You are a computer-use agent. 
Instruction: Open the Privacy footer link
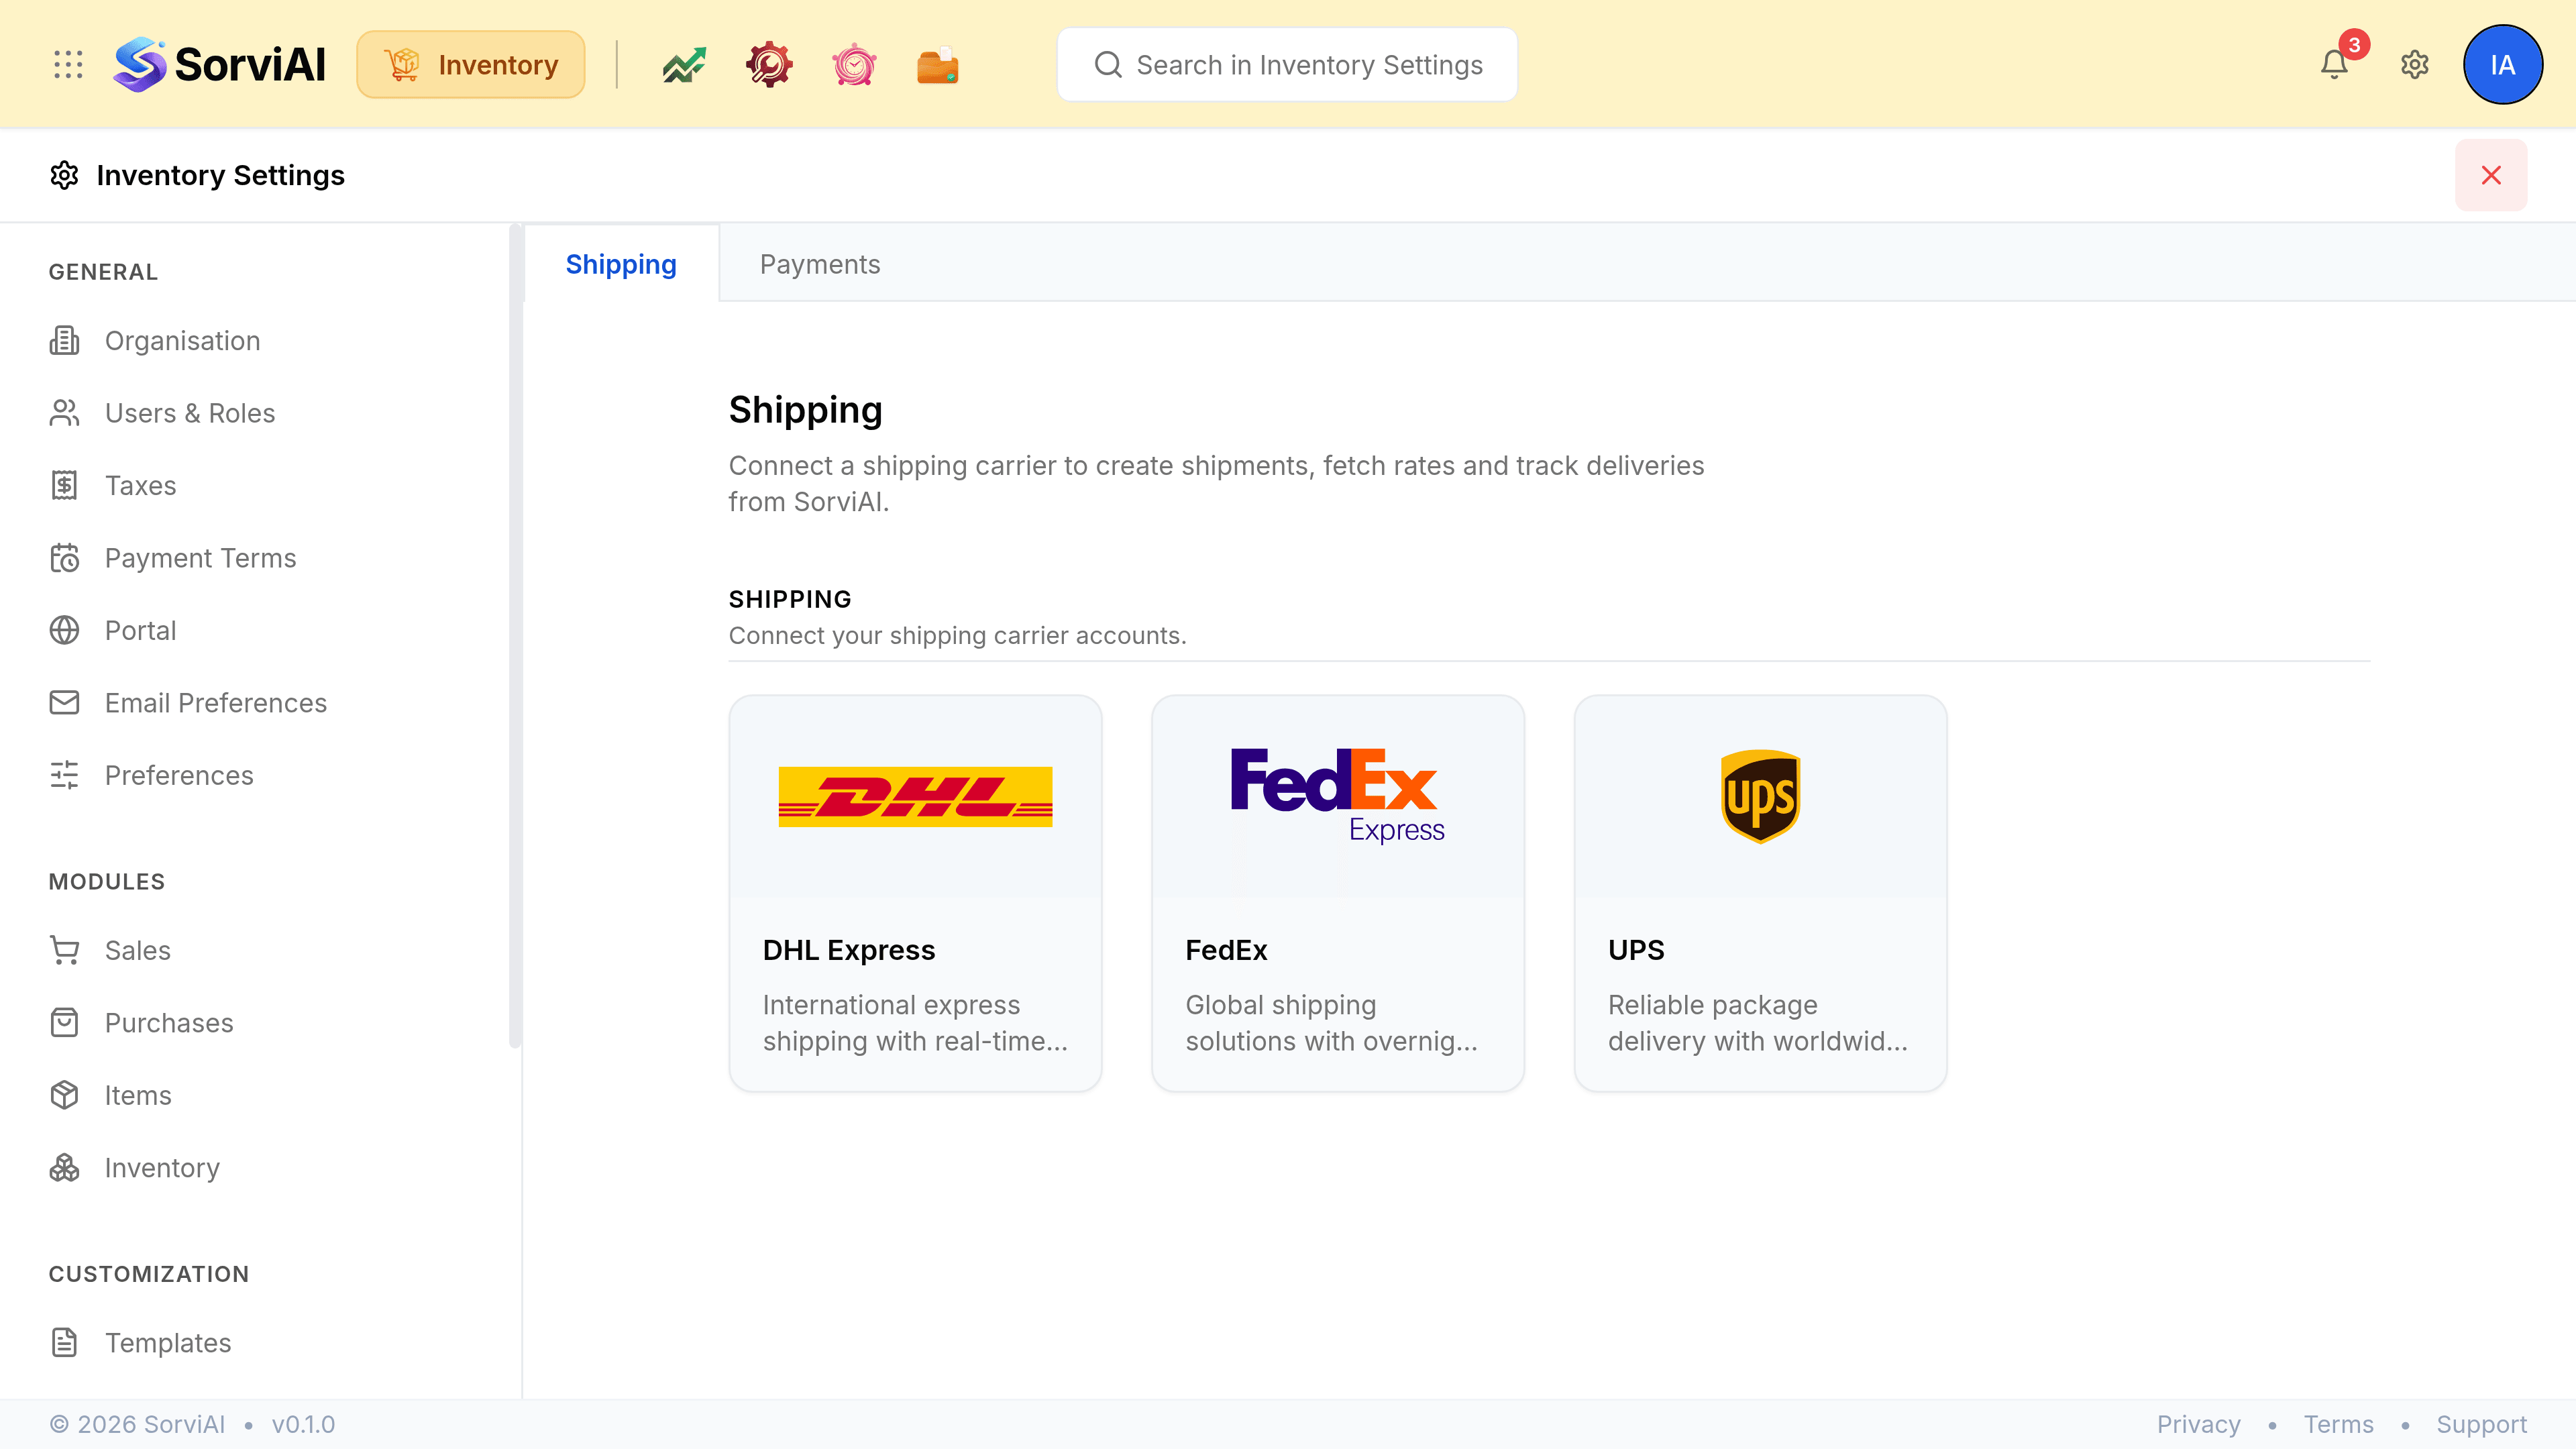click(x=2198, y=1424)
